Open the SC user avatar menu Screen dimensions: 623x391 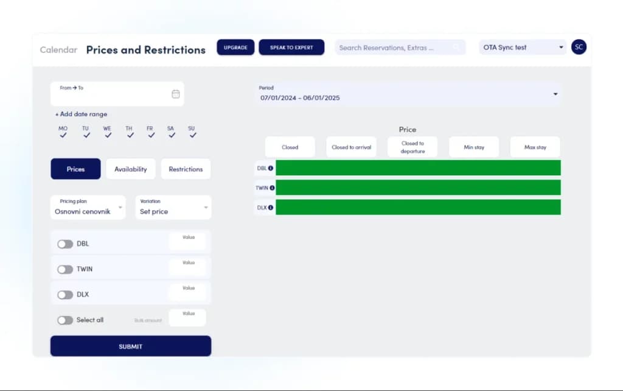coord(579,47)
